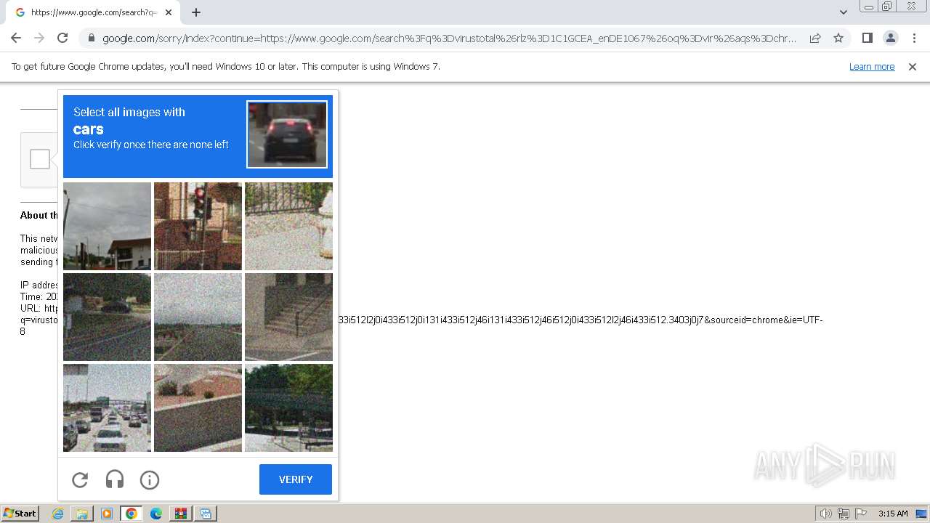Get an audio challenge via headphones icon
930x523 pixels.
coord(115,479)
